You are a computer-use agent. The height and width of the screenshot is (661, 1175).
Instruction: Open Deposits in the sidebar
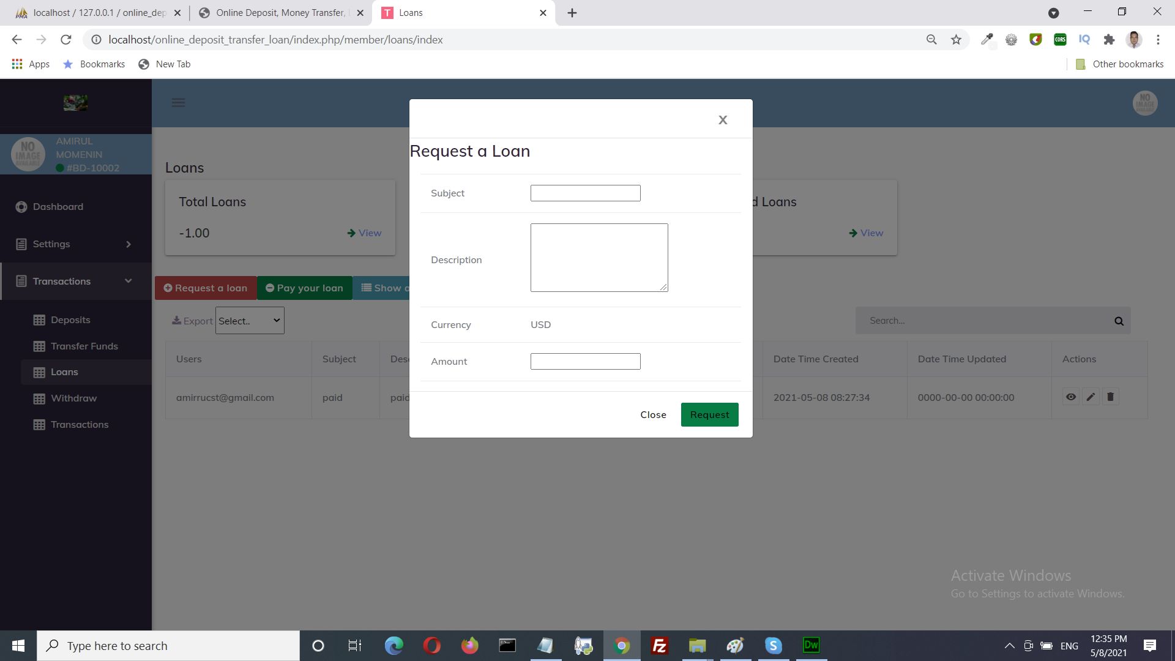(70, 320)
